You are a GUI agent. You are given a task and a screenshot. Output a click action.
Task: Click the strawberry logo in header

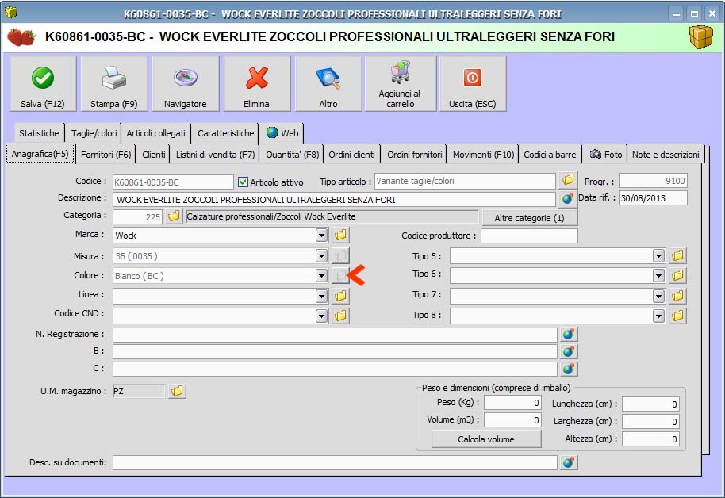(21, 37)
